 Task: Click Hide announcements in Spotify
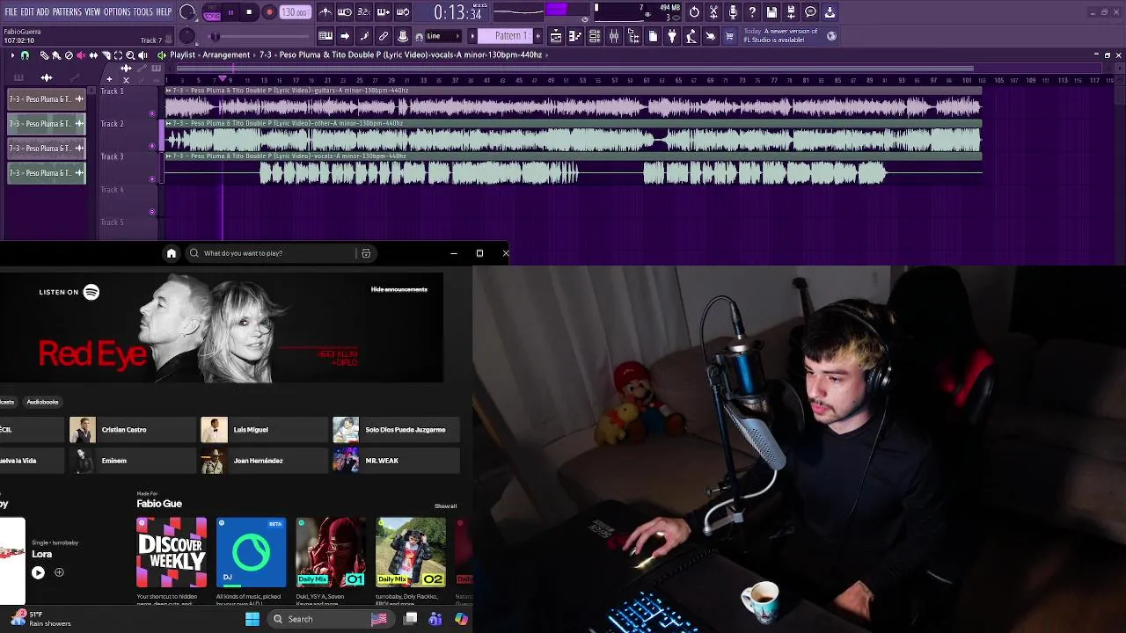399,289
